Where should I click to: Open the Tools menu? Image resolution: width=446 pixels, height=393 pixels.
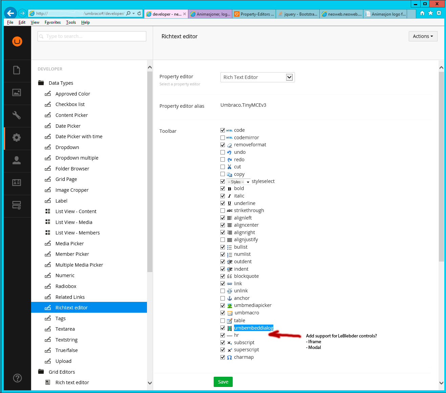pyautogui.click(x=71, y=22)
